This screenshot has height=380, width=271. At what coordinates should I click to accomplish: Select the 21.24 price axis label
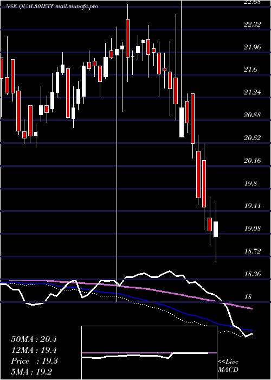pyautogui.click(x=252, y=92)
